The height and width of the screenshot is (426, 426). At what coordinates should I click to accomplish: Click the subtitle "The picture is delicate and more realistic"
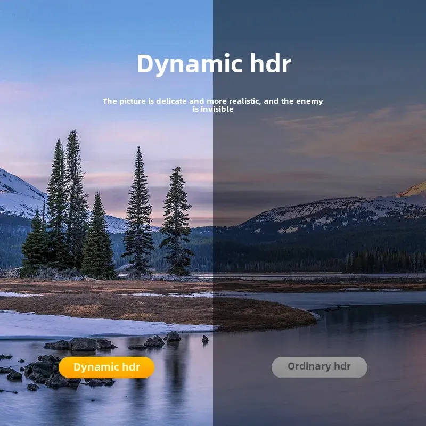[x=181, y=101]
